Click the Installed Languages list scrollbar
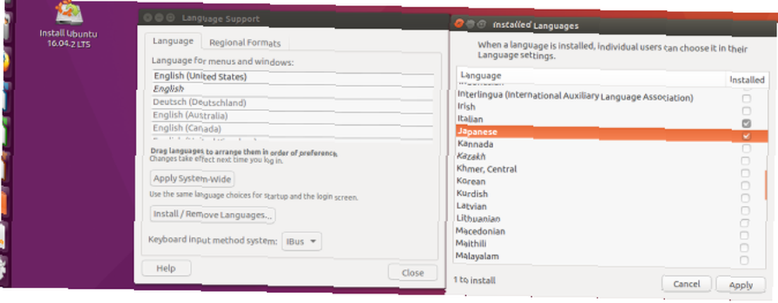The height and width of the screenshot is (303, 778). [766, 184]
